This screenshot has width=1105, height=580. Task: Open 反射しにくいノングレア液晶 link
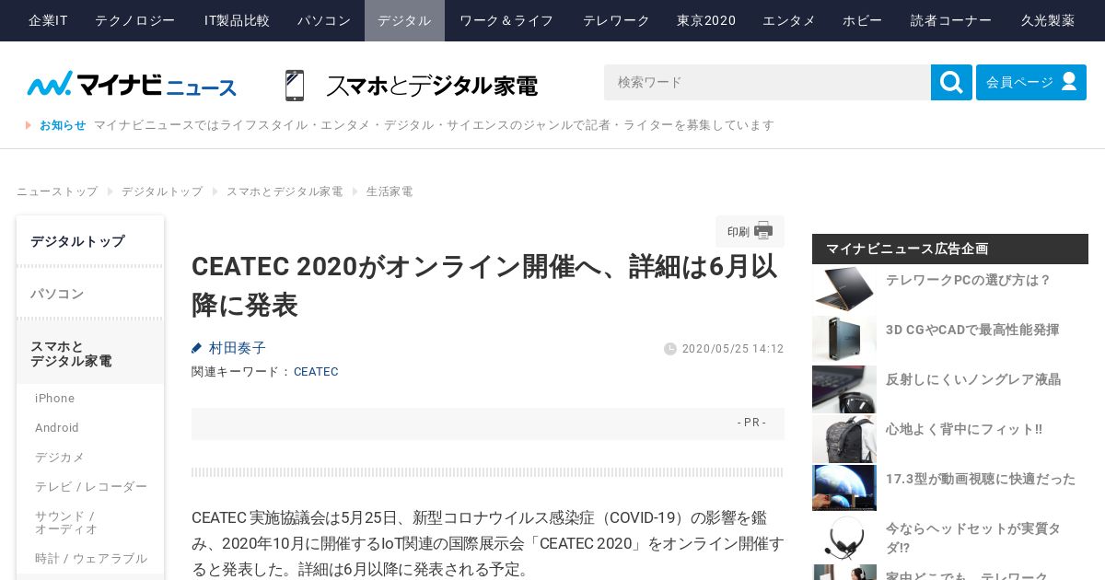pos(973,379)
